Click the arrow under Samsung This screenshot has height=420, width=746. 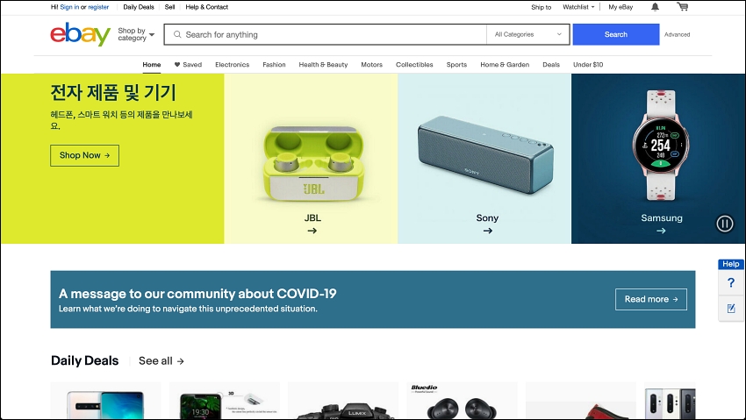tap(661, 231)
